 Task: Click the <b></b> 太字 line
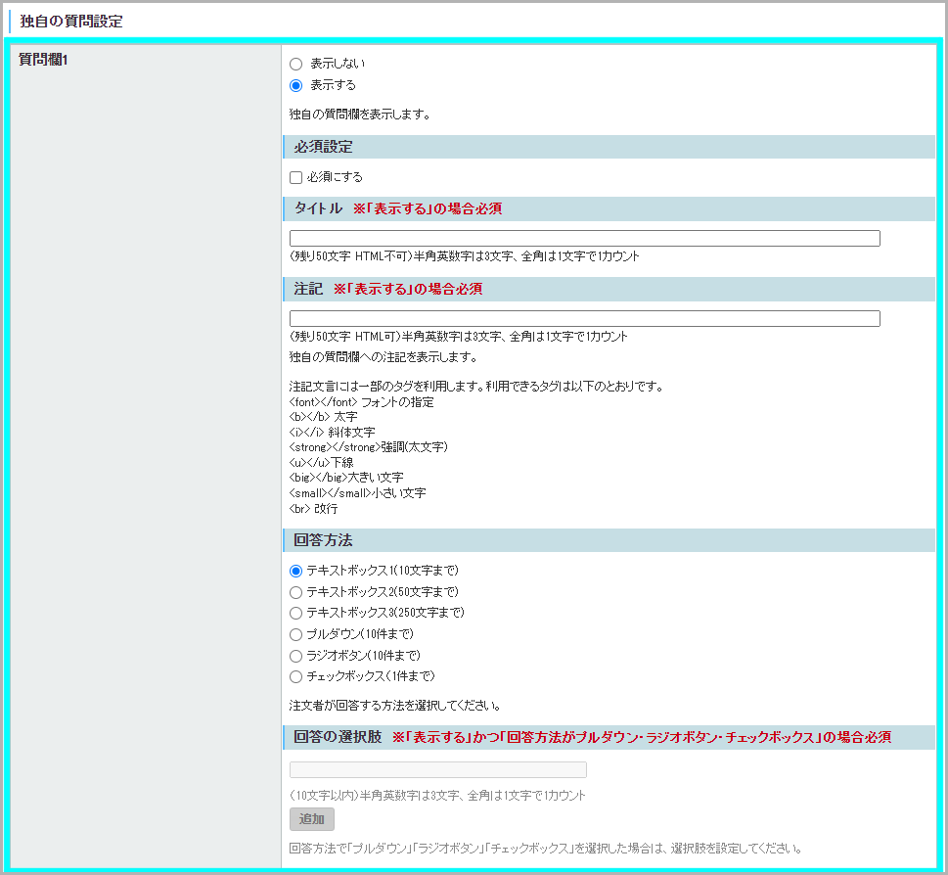(324, 417)
